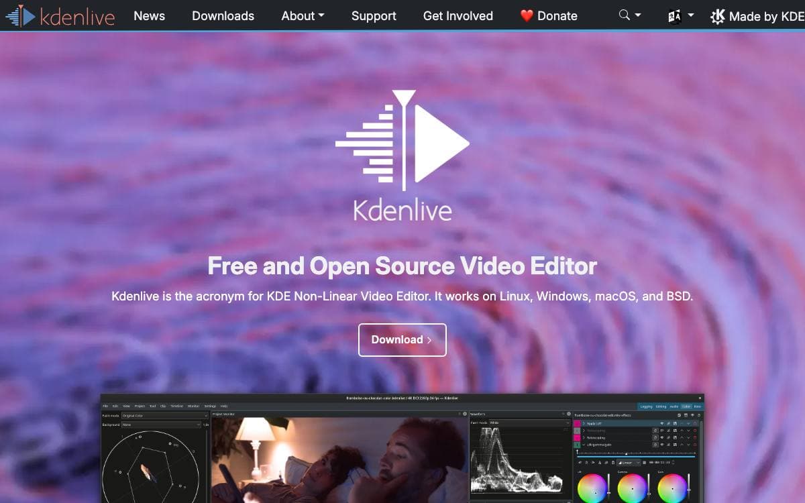Switch to the Audio layout tab

tap(674, 406)
